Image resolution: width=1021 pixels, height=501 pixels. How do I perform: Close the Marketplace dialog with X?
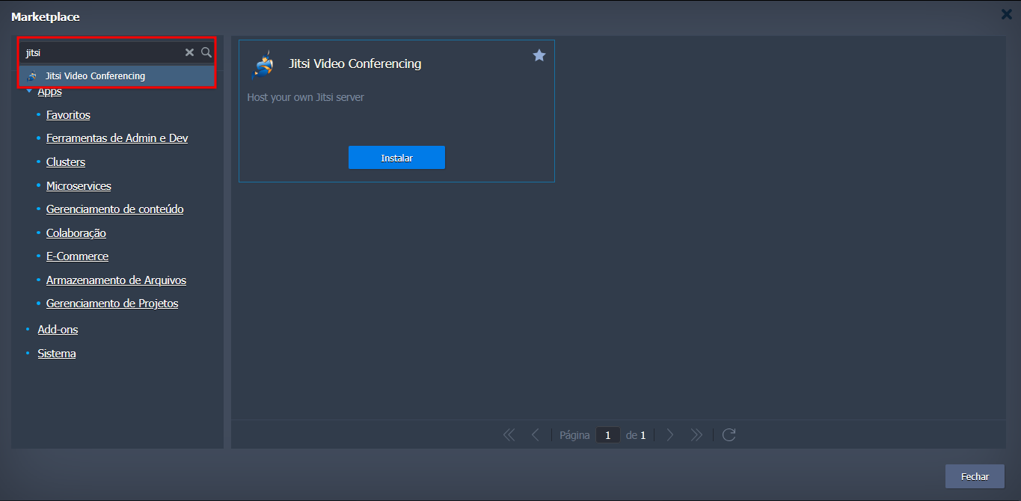tap(1007, 13)
